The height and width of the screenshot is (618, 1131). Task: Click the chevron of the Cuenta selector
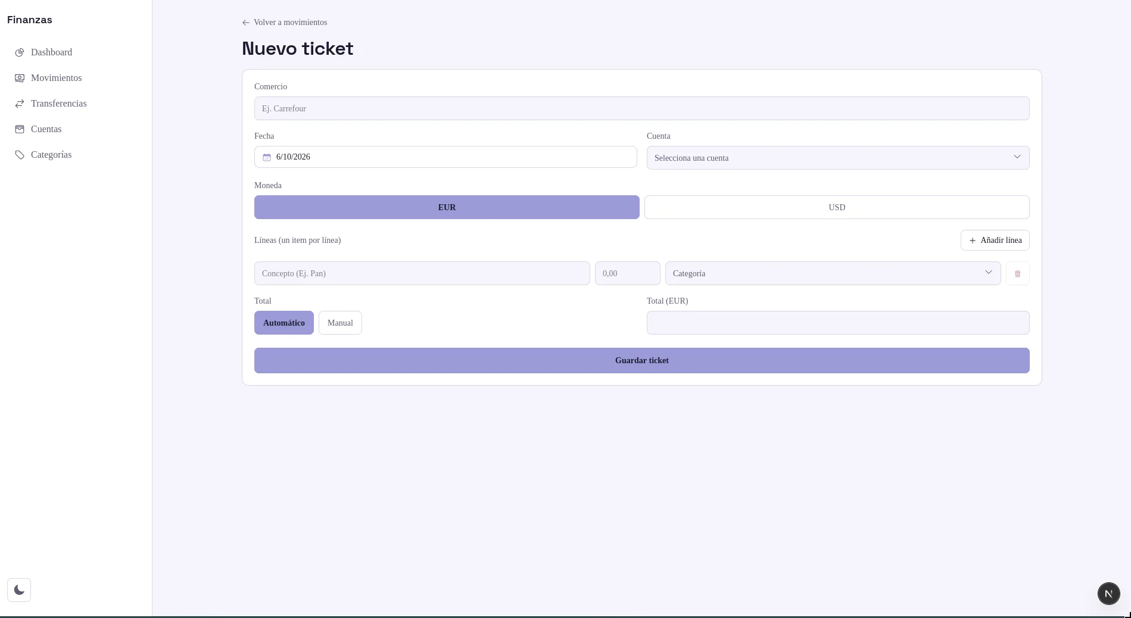coord(1017,157)
